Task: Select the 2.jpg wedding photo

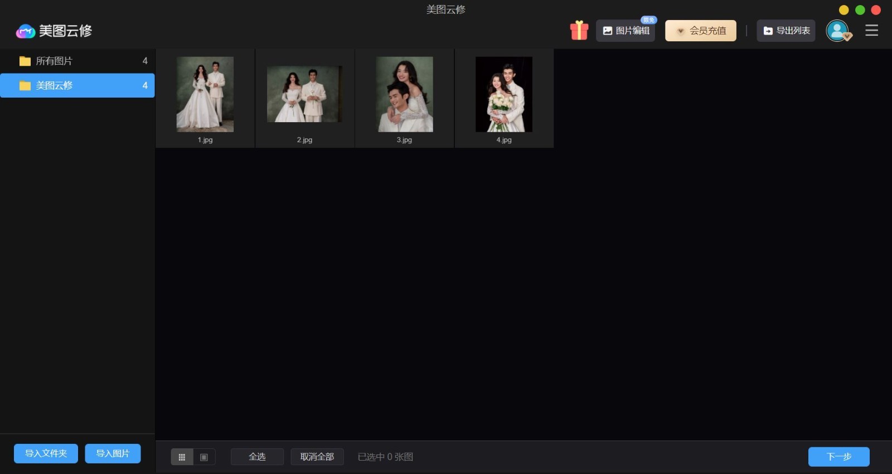Action: pos(304,95)
